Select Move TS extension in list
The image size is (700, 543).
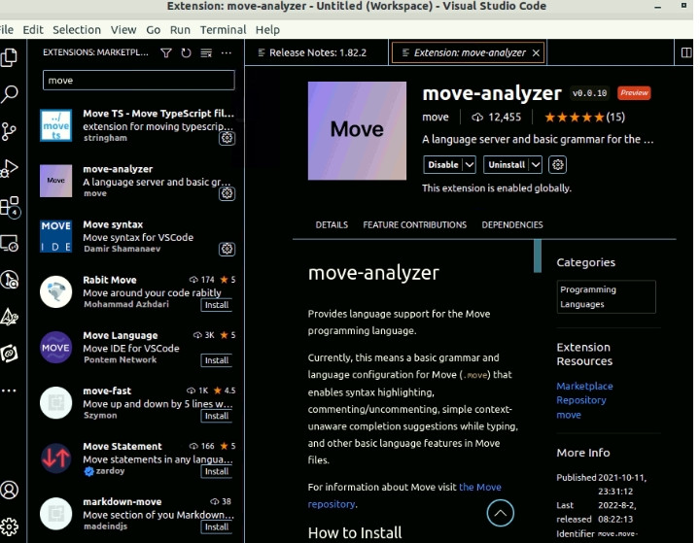(x=136, y=125)
